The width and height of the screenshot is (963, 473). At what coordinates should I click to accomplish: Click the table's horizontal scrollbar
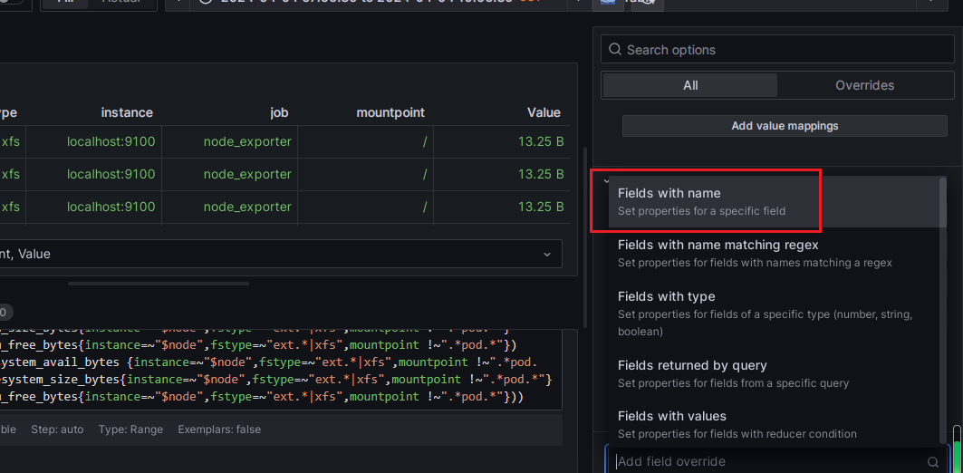click(x=157, y=284)
